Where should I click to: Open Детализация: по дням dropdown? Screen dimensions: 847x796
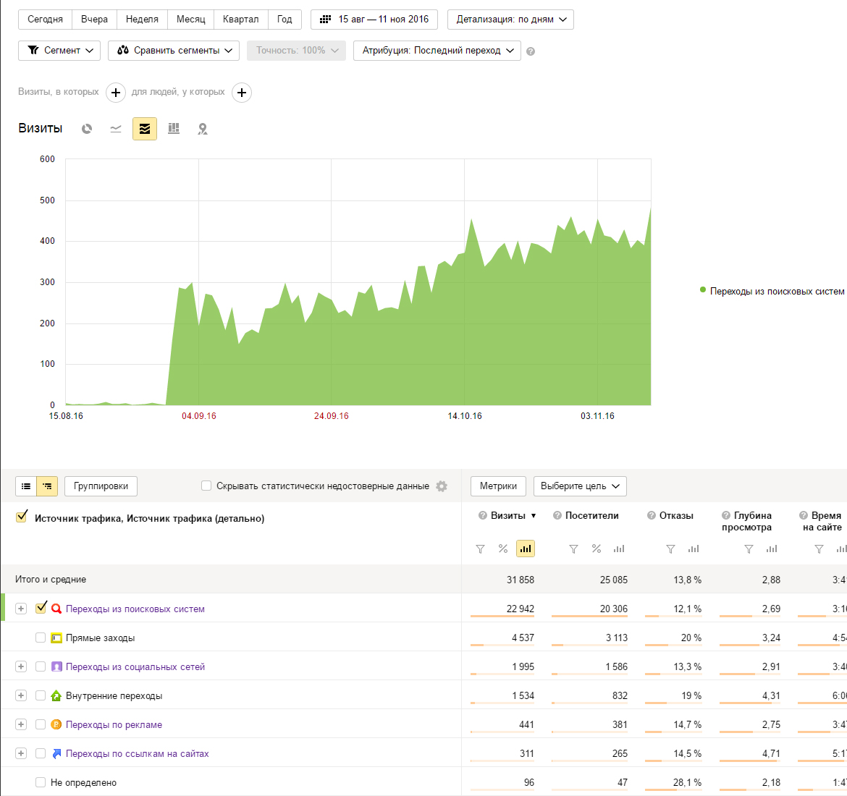510,20
